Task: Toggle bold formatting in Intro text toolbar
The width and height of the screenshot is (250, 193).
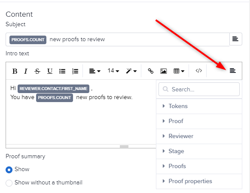Action: [x=15, y=71]
